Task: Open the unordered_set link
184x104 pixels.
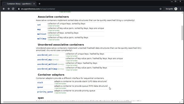Action: click(45, 55)
